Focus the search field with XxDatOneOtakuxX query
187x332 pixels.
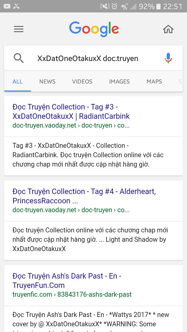pos(88,58)
